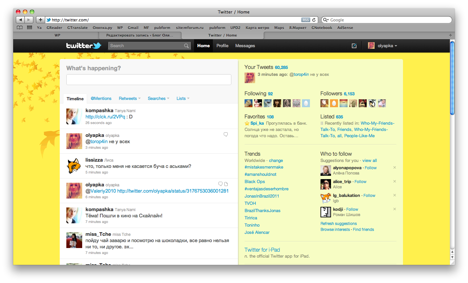Image resolution: width=468 pixels, height=283 pixels.
Task: Open the olyapka account dropdown menu
Action: point(383,46)
